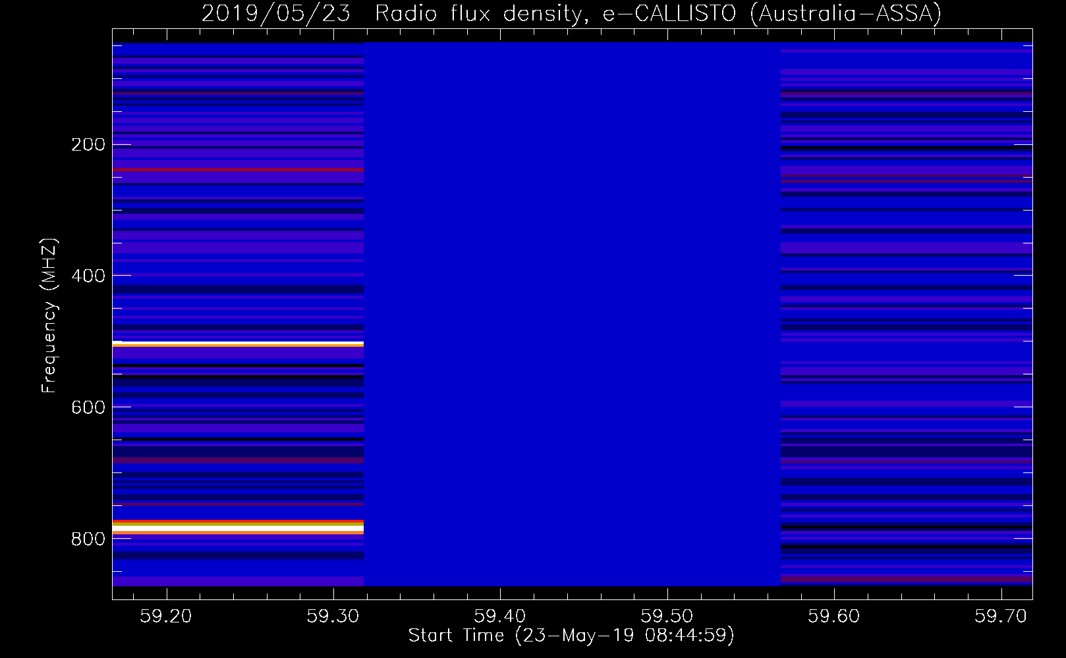Image resolution: width=1066 pixels, height=658 pixels.
Task: Click the bright white band near 800 MHz
Action: (238, 528)
